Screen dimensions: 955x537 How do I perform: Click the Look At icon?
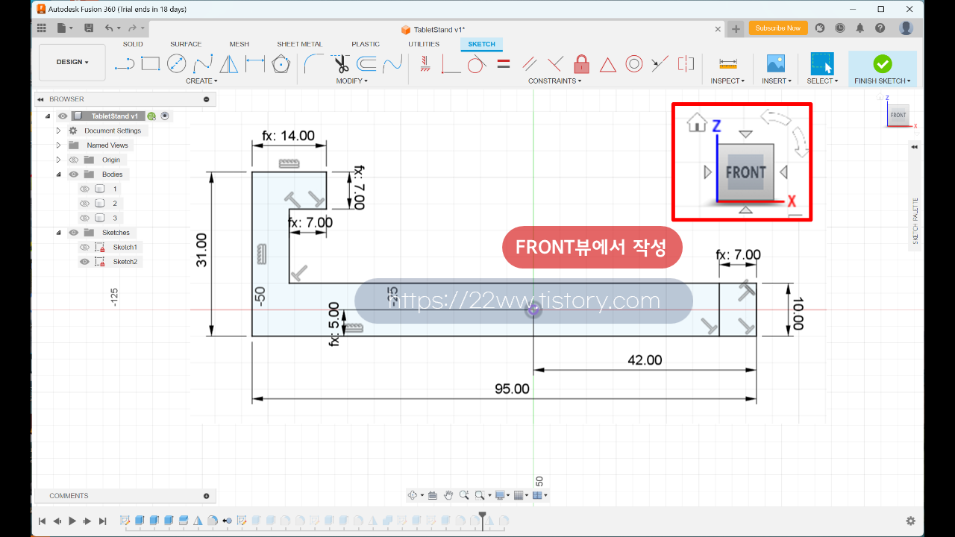[x=433, y=495]
